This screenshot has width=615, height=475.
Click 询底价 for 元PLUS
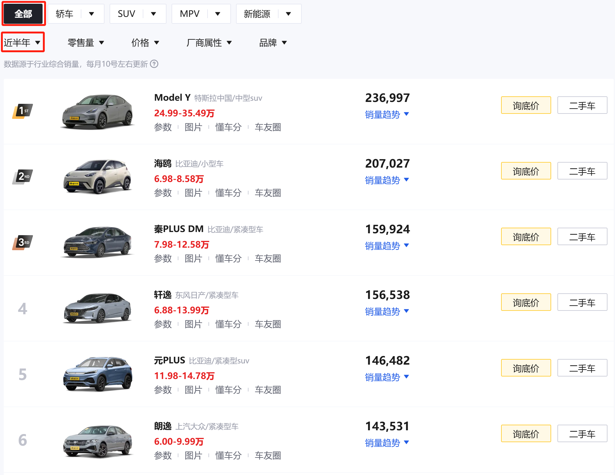tap(526, 368)
